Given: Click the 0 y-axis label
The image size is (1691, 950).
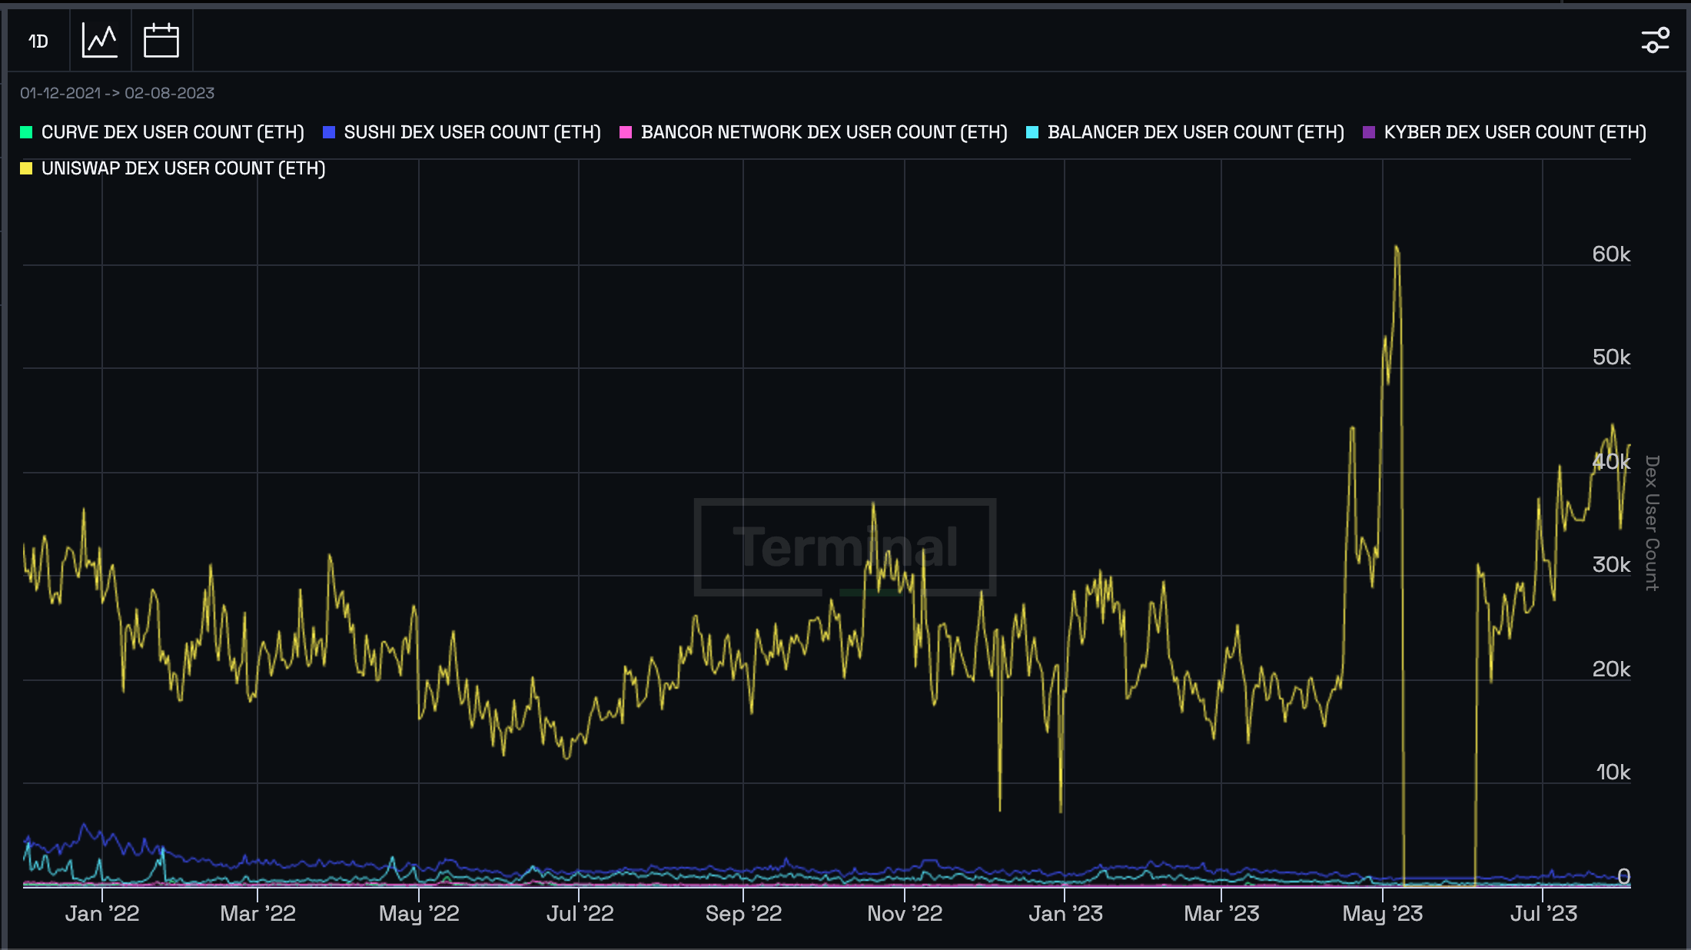Looking at the screenshot, I should pyautogui.click(x=1624, y=876).
